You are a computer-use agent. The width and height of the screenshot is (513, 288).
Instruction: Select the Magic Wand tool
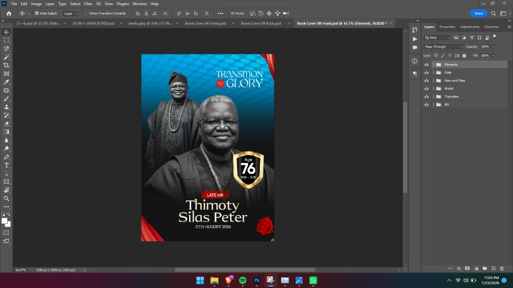point(6,57)
